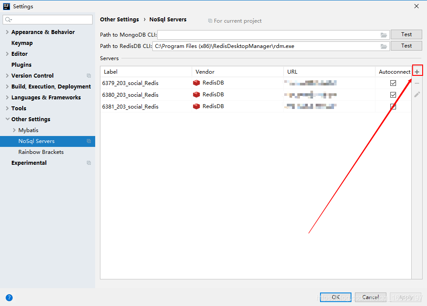Select the 6379_203_social_Redis server row
This screenshot has width=427, height=306.
tap(256, 83)
